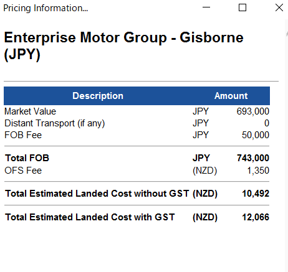This screenshot has width=288, height=272.
Task: Click the OFS Fee label
Action: (x=23, y=171)
